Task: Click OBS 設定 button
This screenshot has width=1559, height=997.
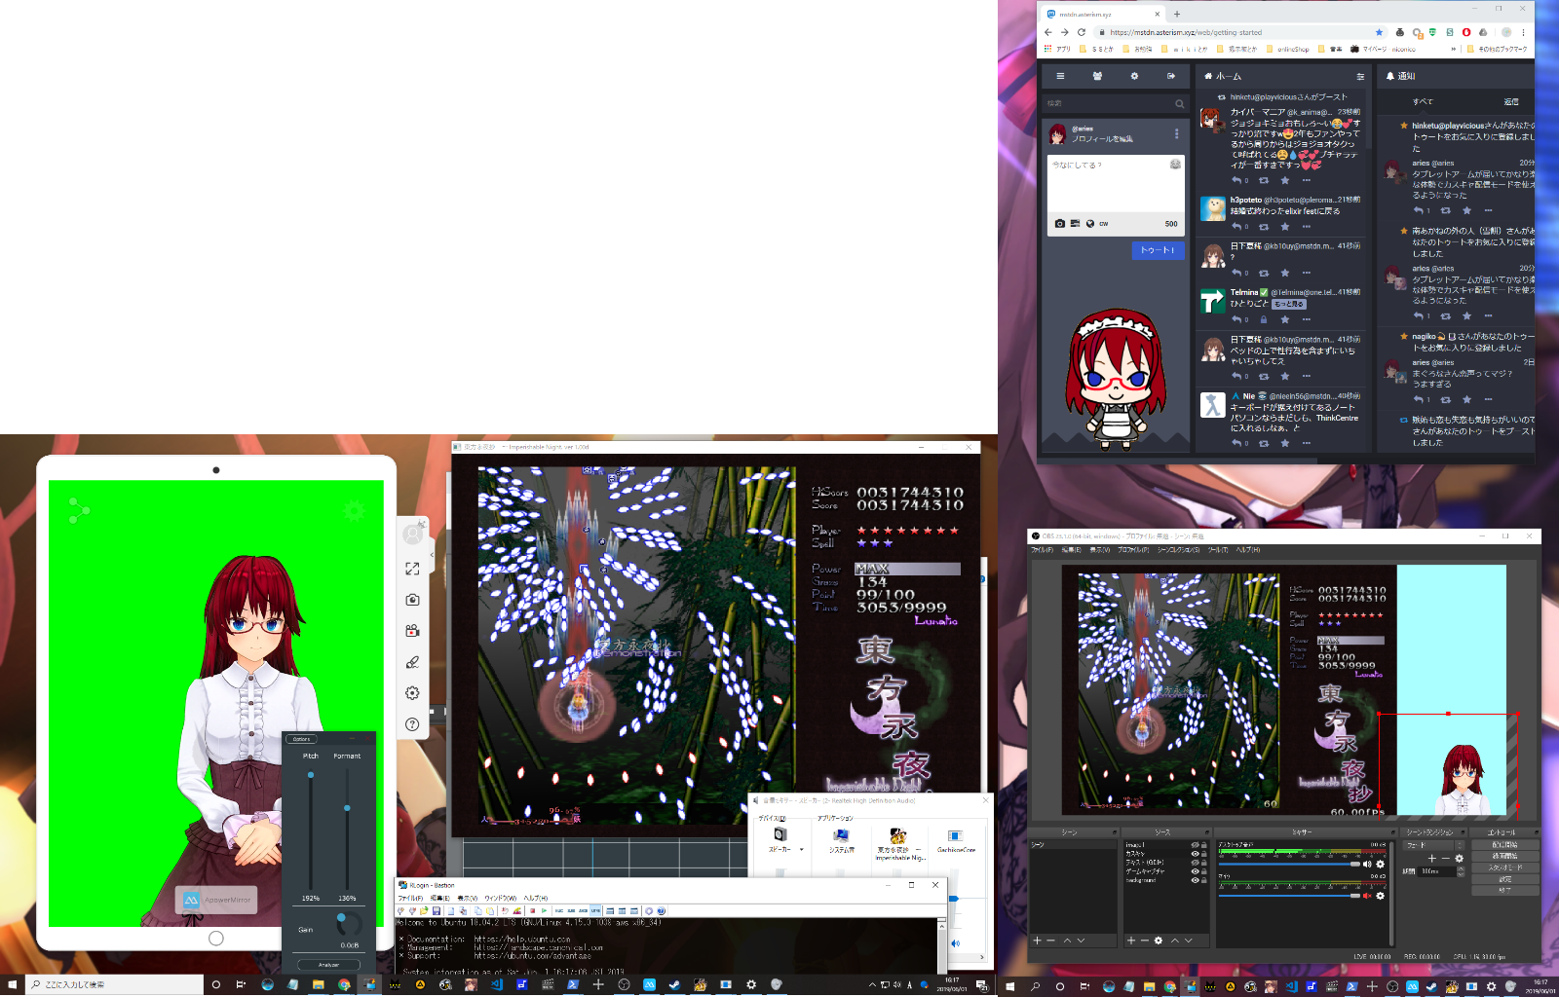Action: pos(1503,878)
